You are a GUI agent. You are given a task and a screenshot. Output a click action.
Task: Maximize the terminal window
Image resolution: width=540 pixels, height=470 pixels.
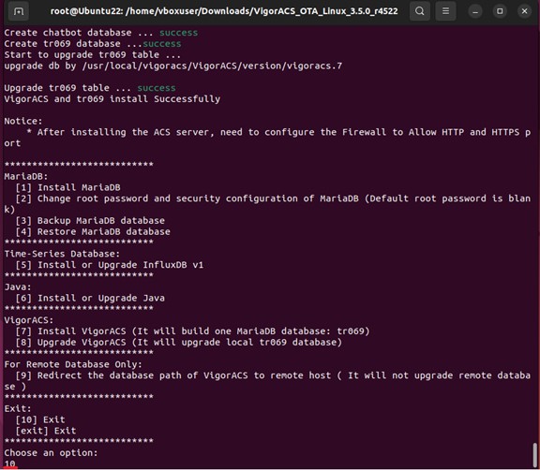coord(500,11)
